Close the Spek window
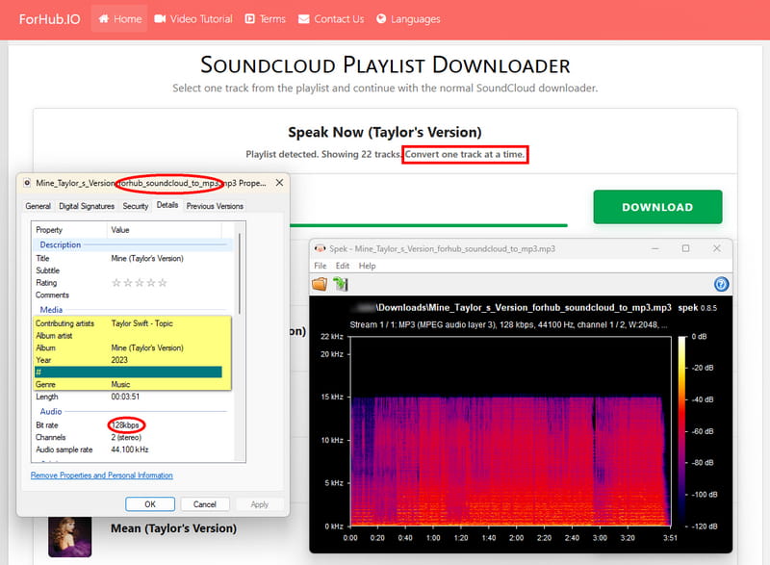Viewport: 770px width, 565px height. 717,248
